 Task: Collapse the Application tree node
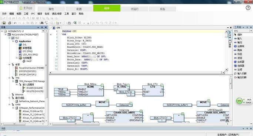(x=13, y=41)
